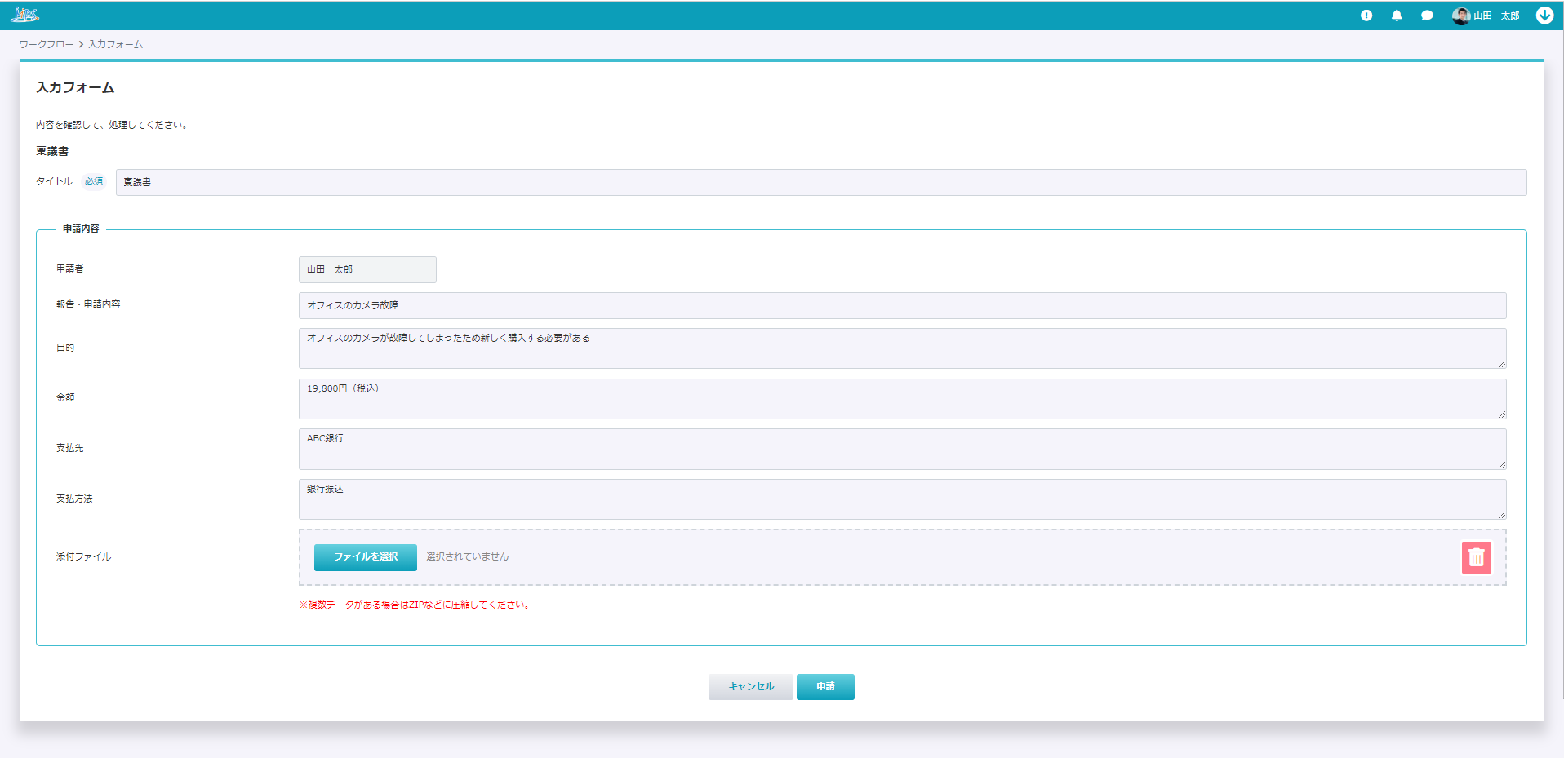Click into the 目的 text area
This screenshot has height=758, width=1564.
coord(902,348)
